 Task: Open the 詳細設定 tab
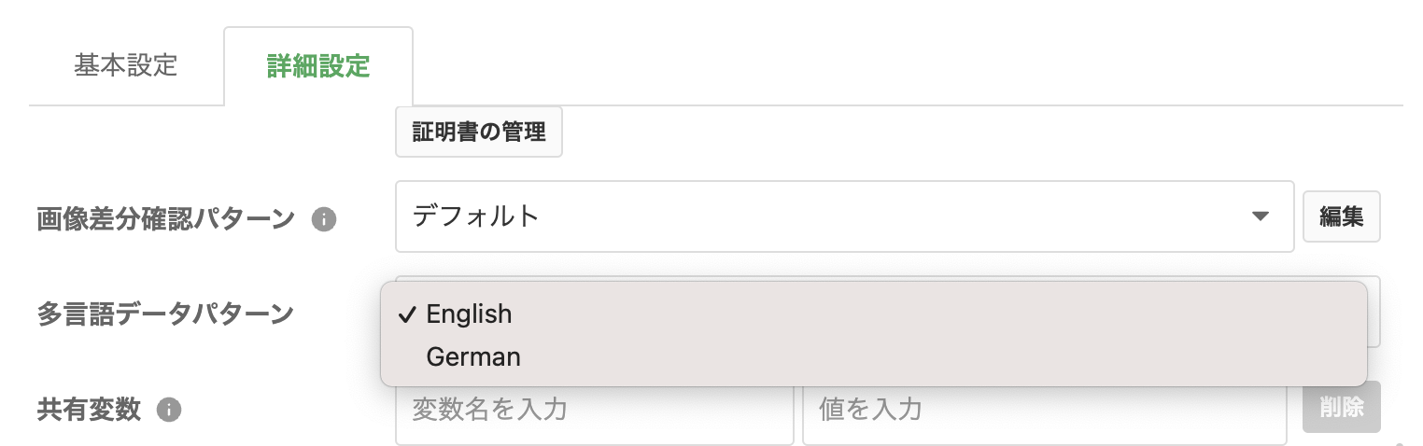318,67
